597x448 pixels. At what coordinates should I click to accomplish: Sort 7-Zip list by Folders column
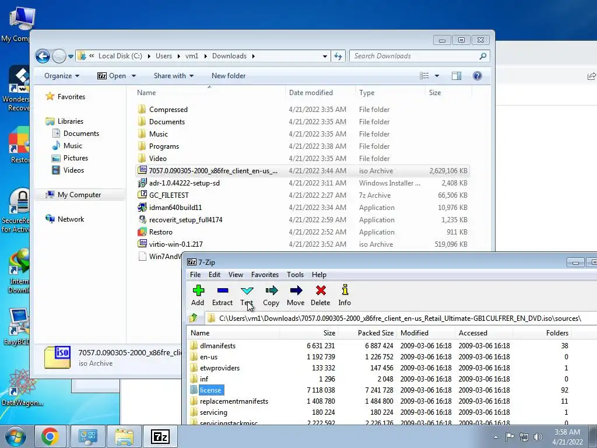[x=542, y=333]
